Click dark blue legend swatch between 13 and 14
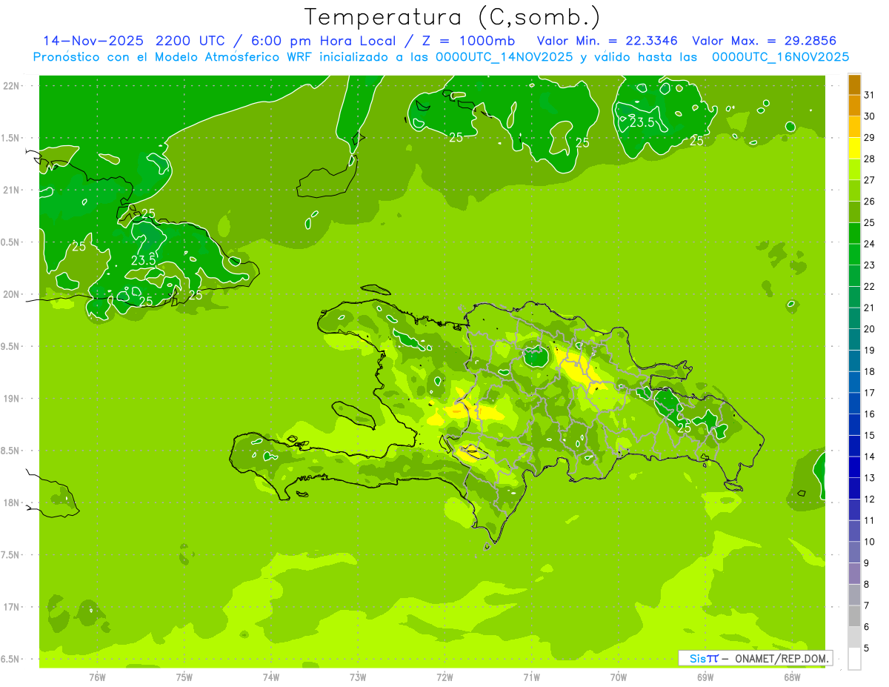The width and height of the screenshot is (889, 687). pyautogui.click(x=854, y=467)
